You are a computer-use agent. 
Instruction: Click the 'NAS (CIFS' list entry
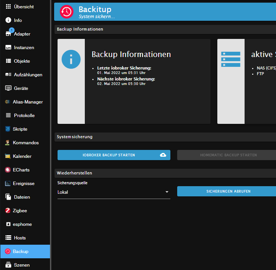266,68
